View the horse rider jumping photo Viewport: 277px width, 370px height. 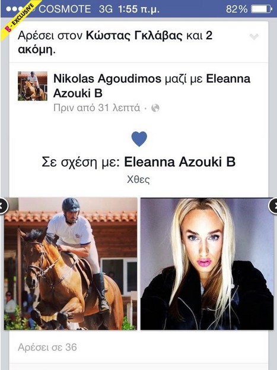pyautogui.click(x=71, y=264)
